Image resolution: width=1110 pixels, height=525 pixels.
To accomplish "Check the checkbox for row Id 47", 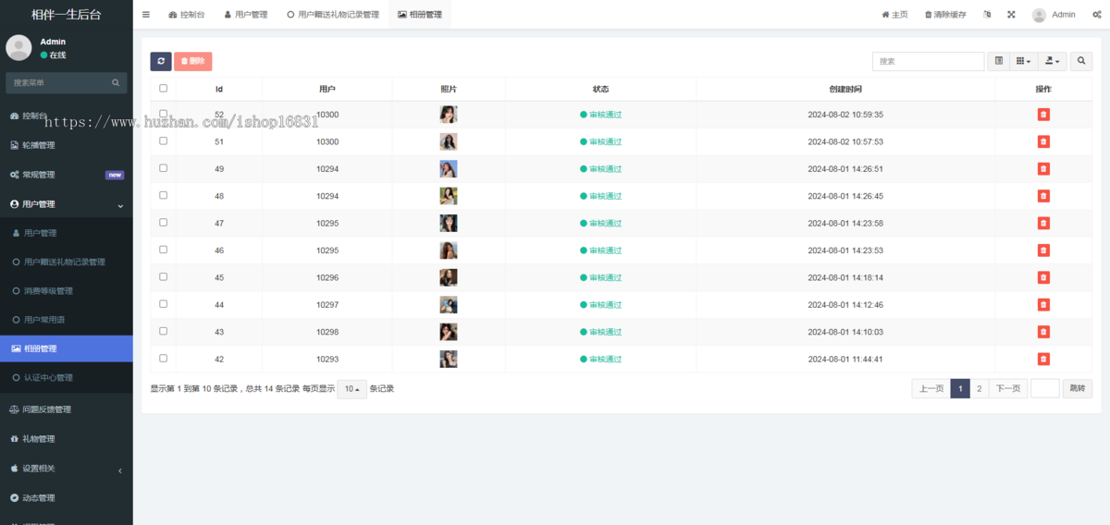I will 164,222.
